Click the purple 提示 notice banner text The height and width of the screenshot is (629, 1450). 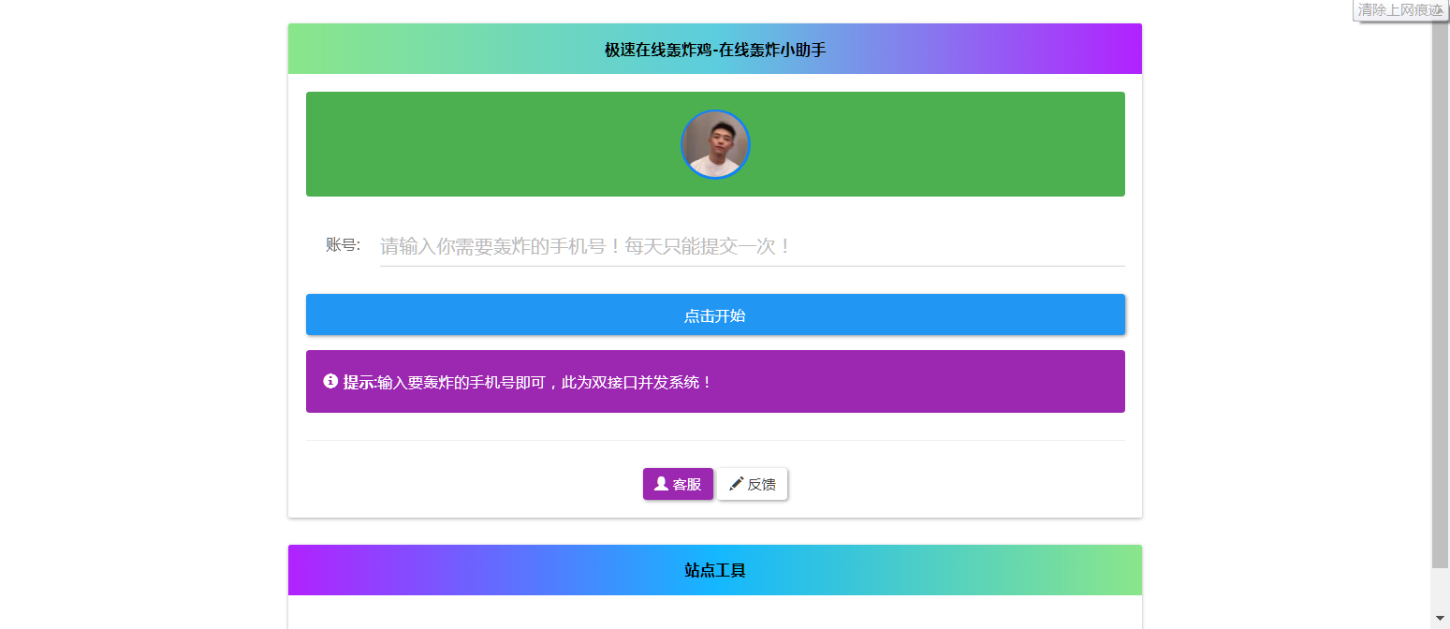click(545, 383)
